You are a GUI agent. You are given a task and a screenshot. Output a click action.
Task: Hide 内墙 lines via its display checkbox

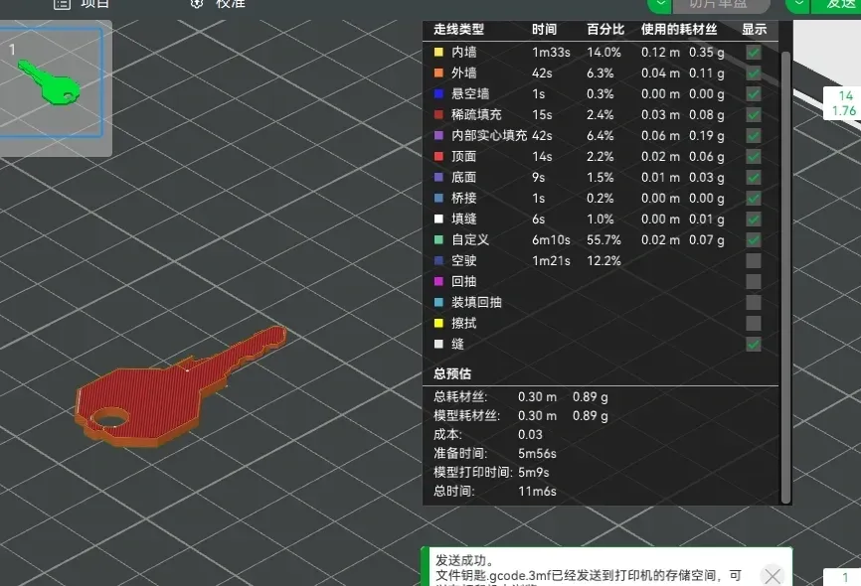point(754,52)
